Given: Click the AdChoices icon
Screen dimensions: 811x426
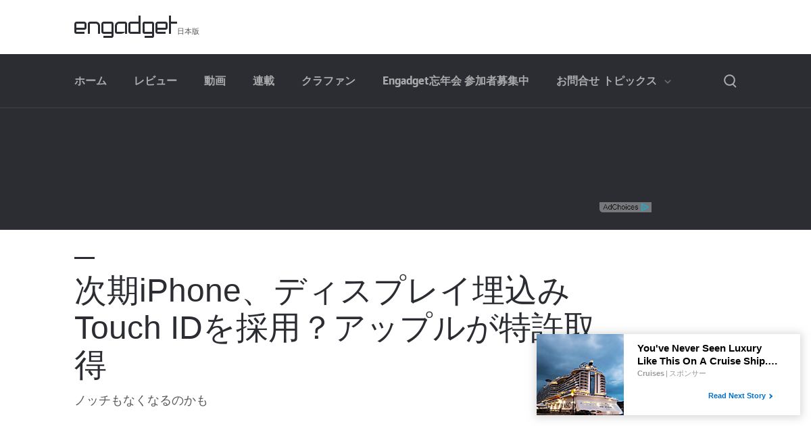Looking at the screenshot, I should [625, 207].
